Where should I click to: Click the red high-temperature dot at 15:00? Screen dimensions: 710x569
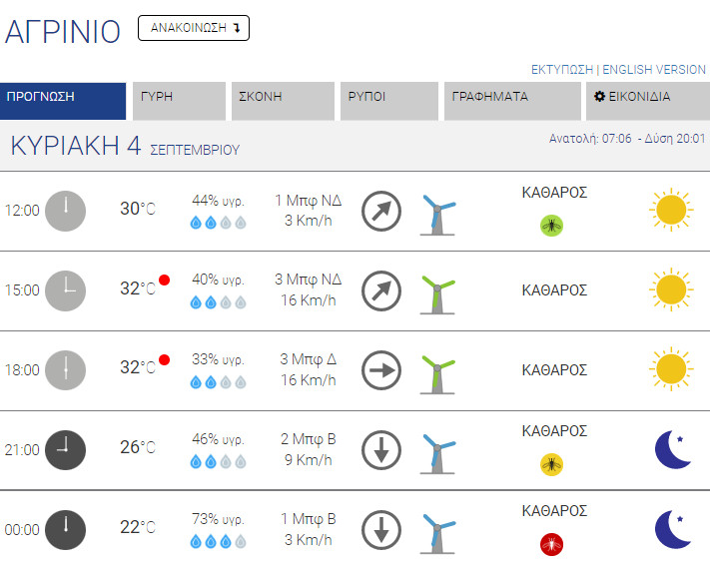[164, 281]
